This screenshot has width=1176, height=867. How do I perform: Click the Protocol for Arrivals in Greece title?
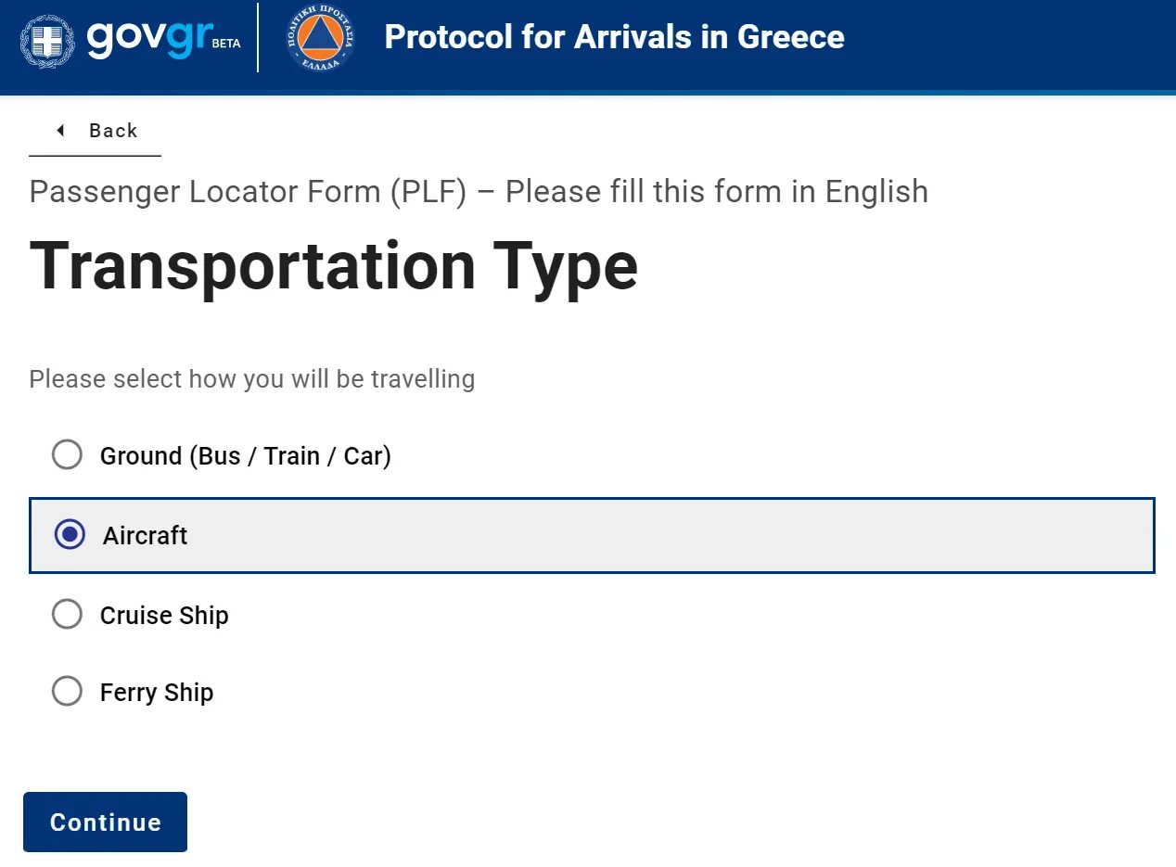pos(614,37)
